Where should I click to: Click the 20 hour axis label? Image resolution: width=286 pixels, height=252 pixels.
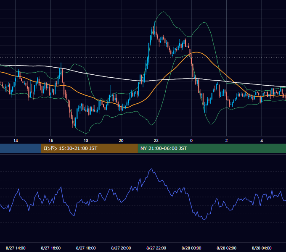coord(121,141)
